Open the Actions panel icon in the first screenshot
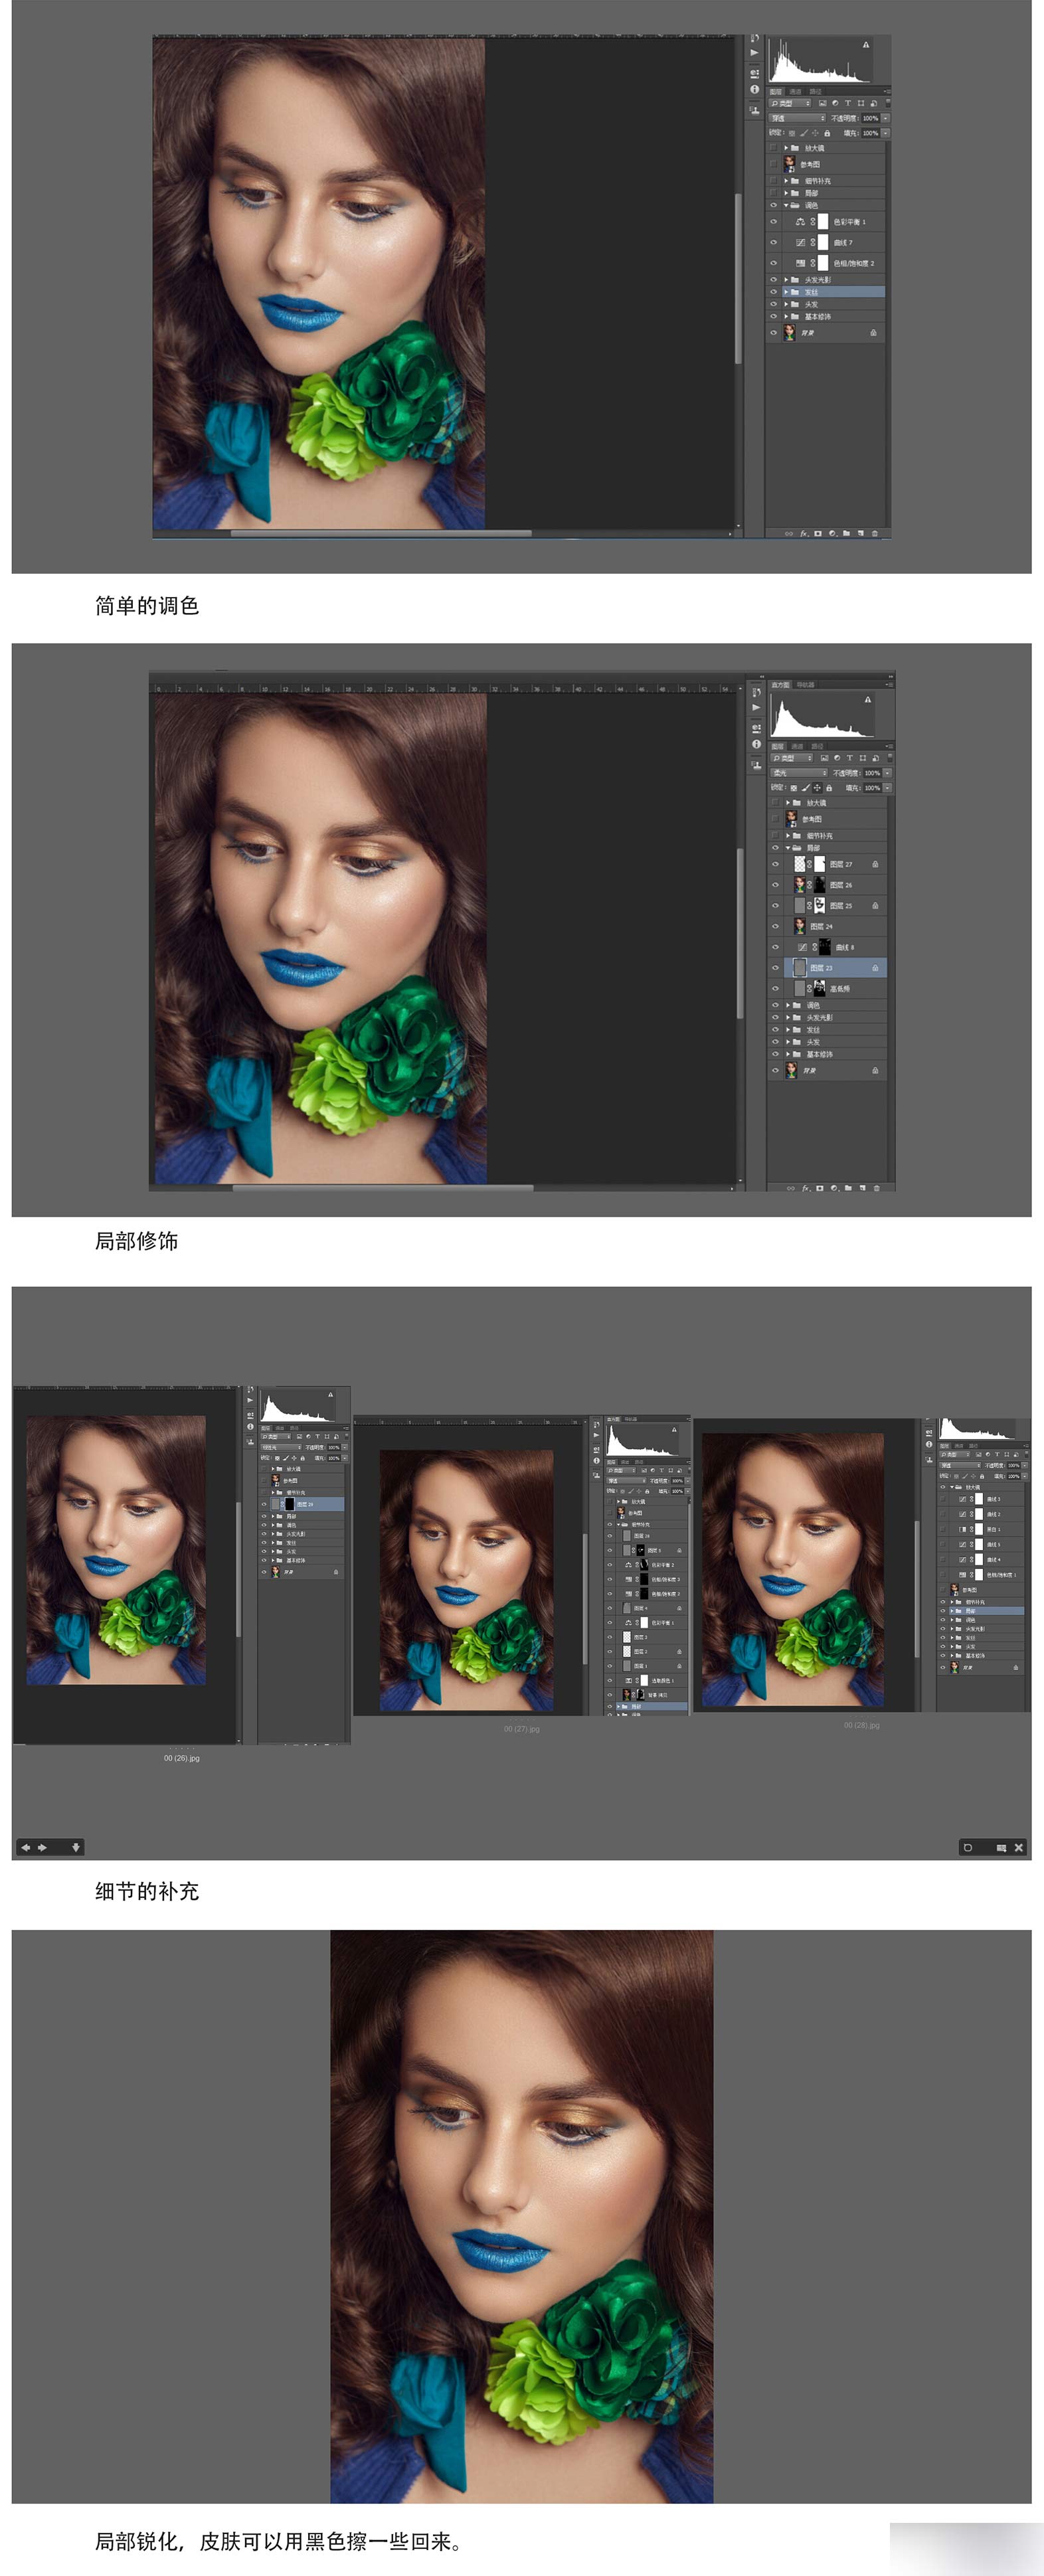1044x2576 pixels. pos(755,54)
